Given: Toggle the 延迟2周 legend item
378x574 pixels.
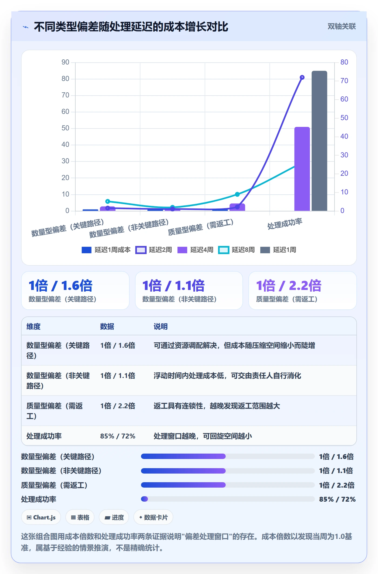Looking at the screenshot, I should coord(154,250).
